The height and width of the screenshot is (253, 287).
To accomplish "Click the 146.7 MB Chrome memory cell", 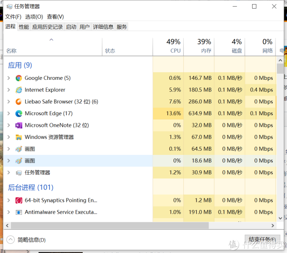I will pyautogui.click(x=199, y=78).
